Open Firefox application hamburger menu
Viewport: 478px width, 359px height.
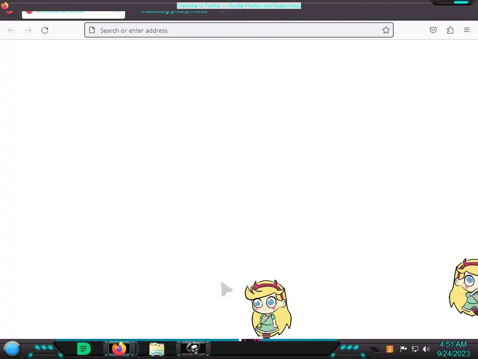[x=467, y=30]
